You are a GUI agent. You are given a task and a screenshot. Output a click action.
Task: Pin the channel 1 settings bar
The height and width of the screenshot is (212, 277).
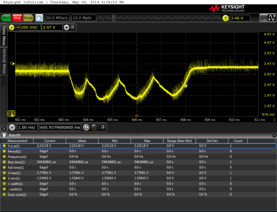(72, 27)
